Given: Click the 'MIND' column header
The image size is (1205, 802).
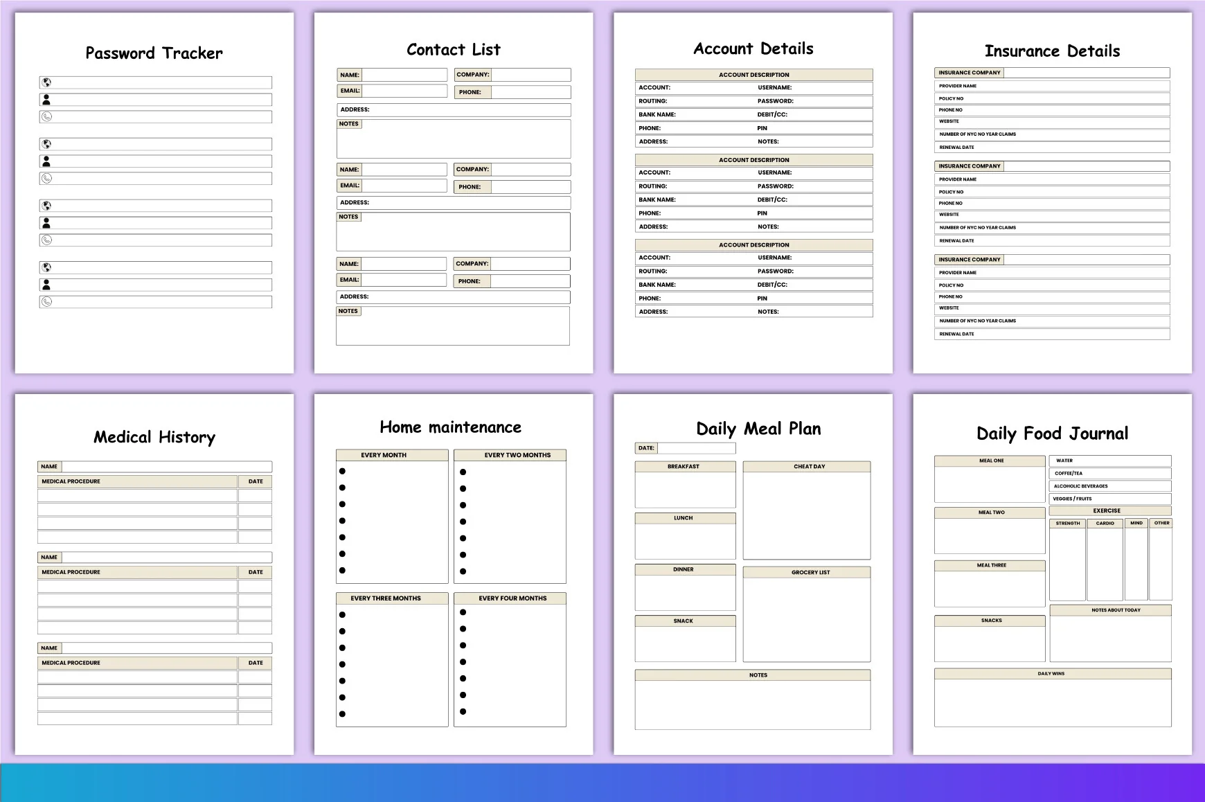Looking at the screenshot, I should point(1136,524).
